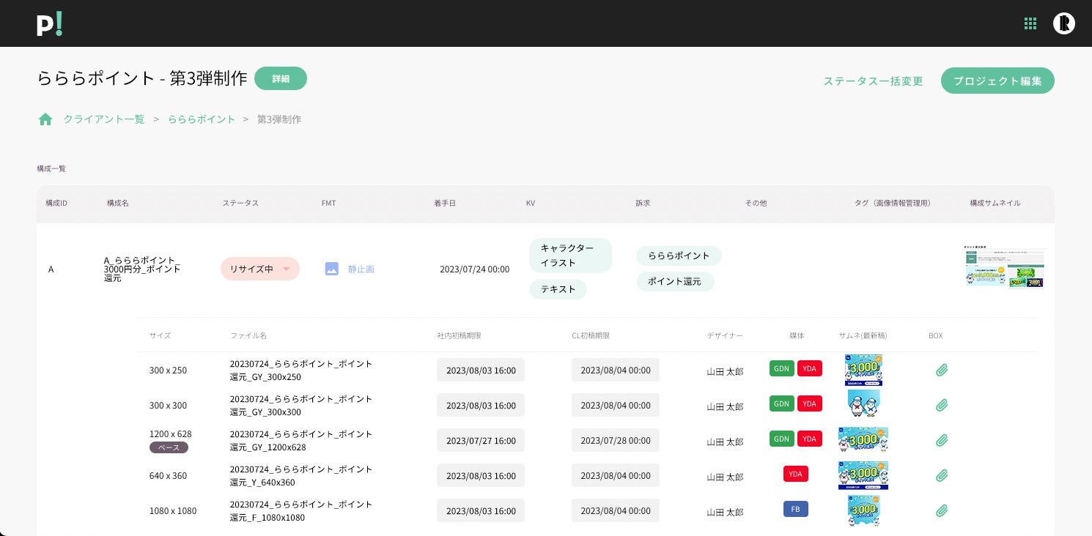The width and height of the screenshot is (1092, 536).
Task: Click the テキスト KV tag
Action: (558, 289)
